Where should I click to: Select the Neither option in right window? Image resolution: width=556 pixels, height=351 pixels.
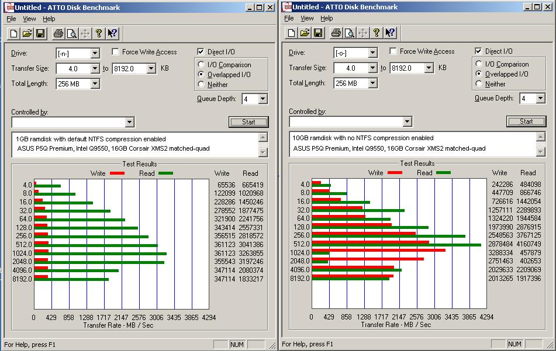pos(479,84)
